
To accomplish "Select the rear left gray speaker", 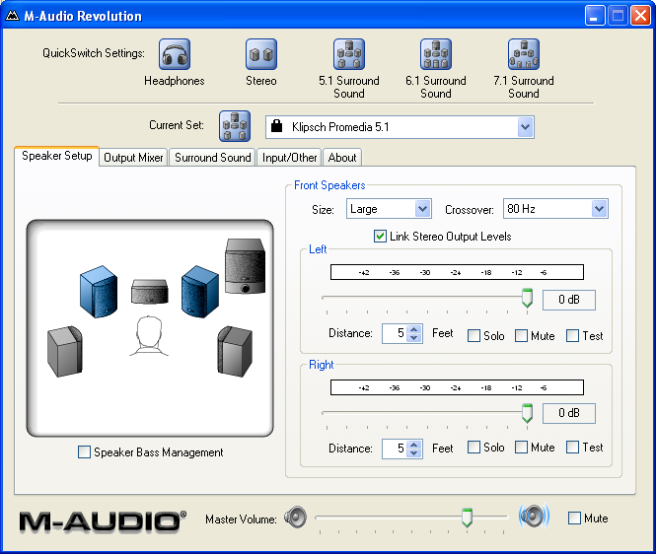I will (x=65, y=351).
